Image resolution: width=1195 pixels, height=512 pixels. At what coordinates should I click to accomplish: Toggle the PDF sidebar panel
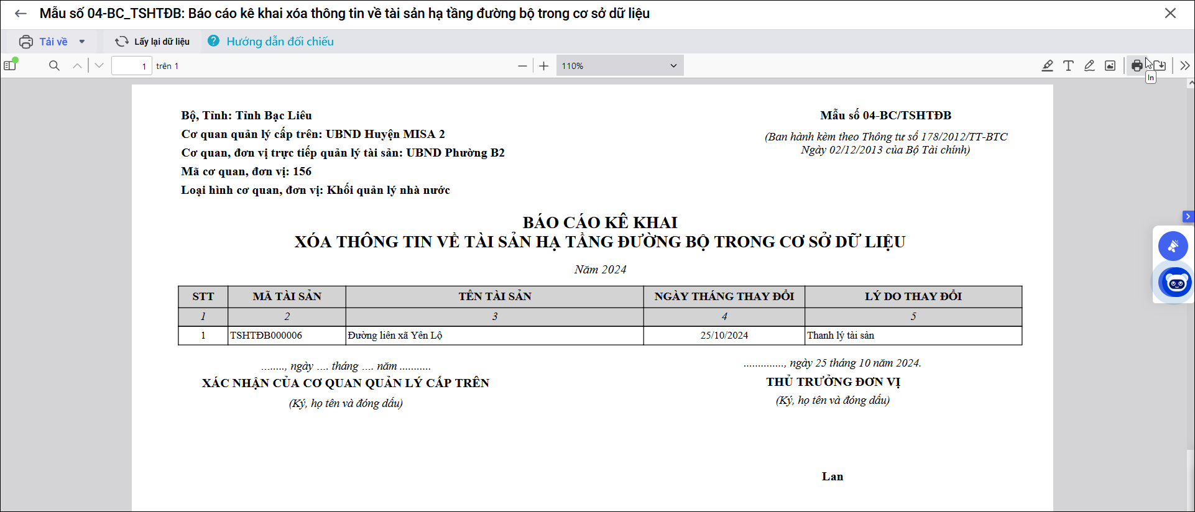click(11, 65)
